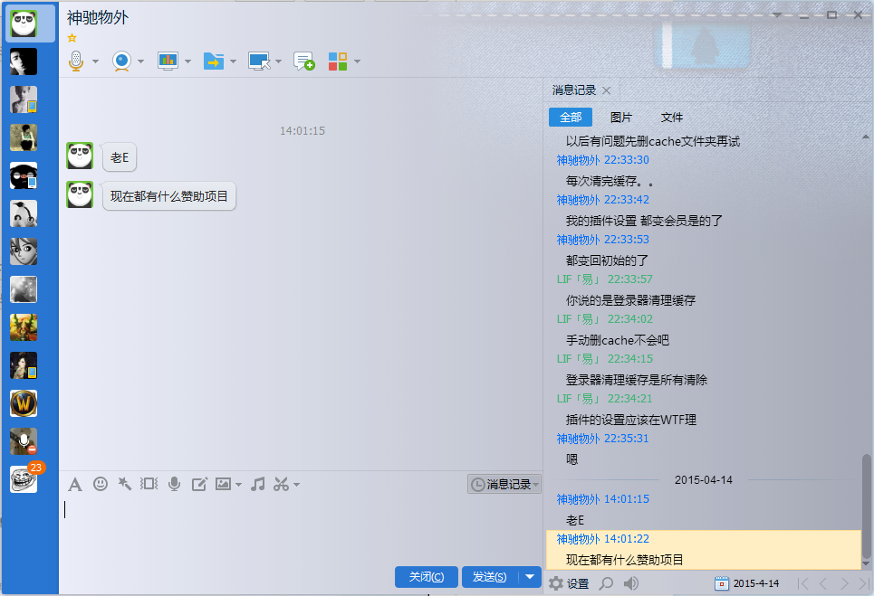Go to previous history page
The height and width of the screenshot is (596, 874).
(823, 583)
